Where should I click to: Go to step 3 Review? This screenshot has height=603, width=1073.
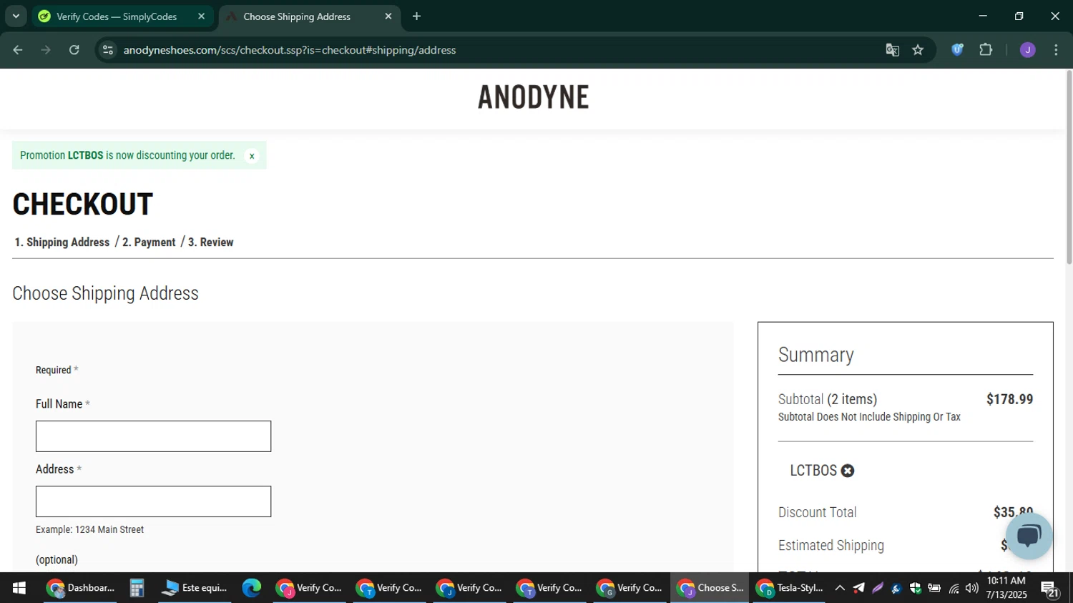(x=211, y=242)
